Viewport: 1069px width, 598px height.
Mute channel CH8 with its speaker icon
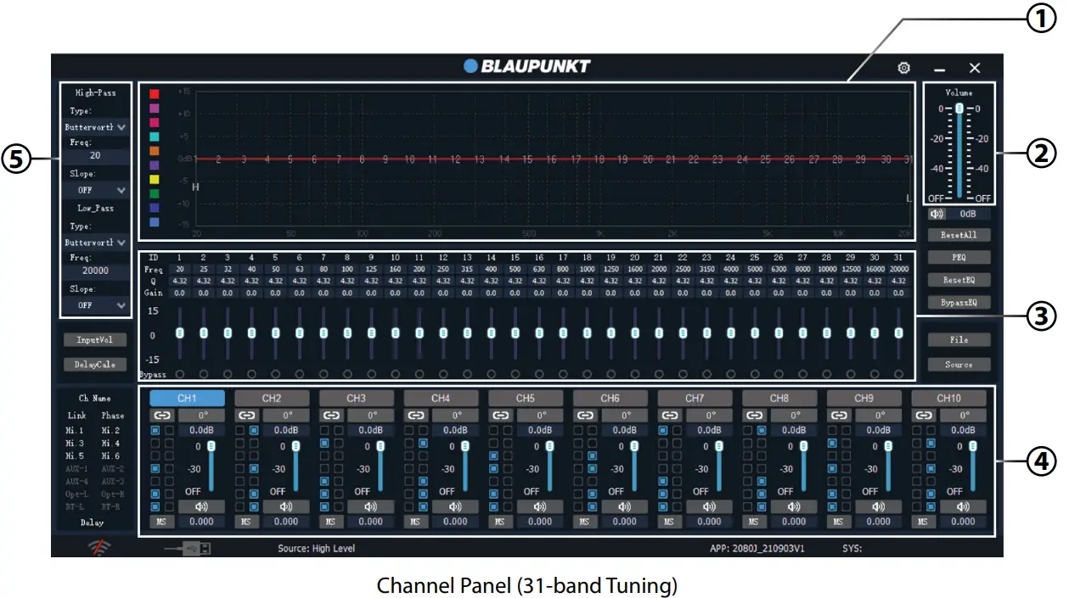794,506
